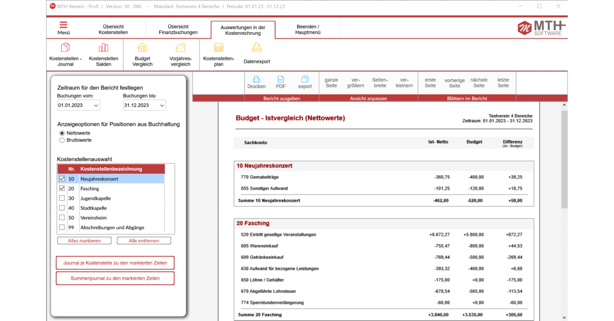Click the Alle entfernen button

tap(144, 241)
